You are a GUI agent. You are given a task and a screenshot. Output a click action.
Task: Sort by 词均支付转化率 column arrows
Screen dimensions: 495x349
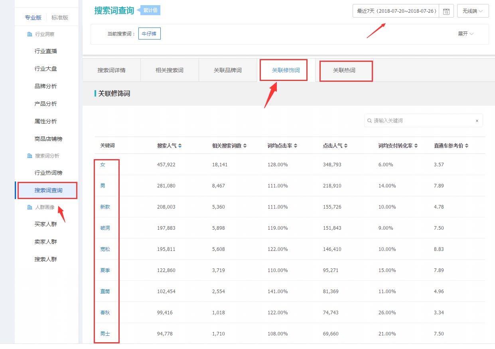click(416, 146)
